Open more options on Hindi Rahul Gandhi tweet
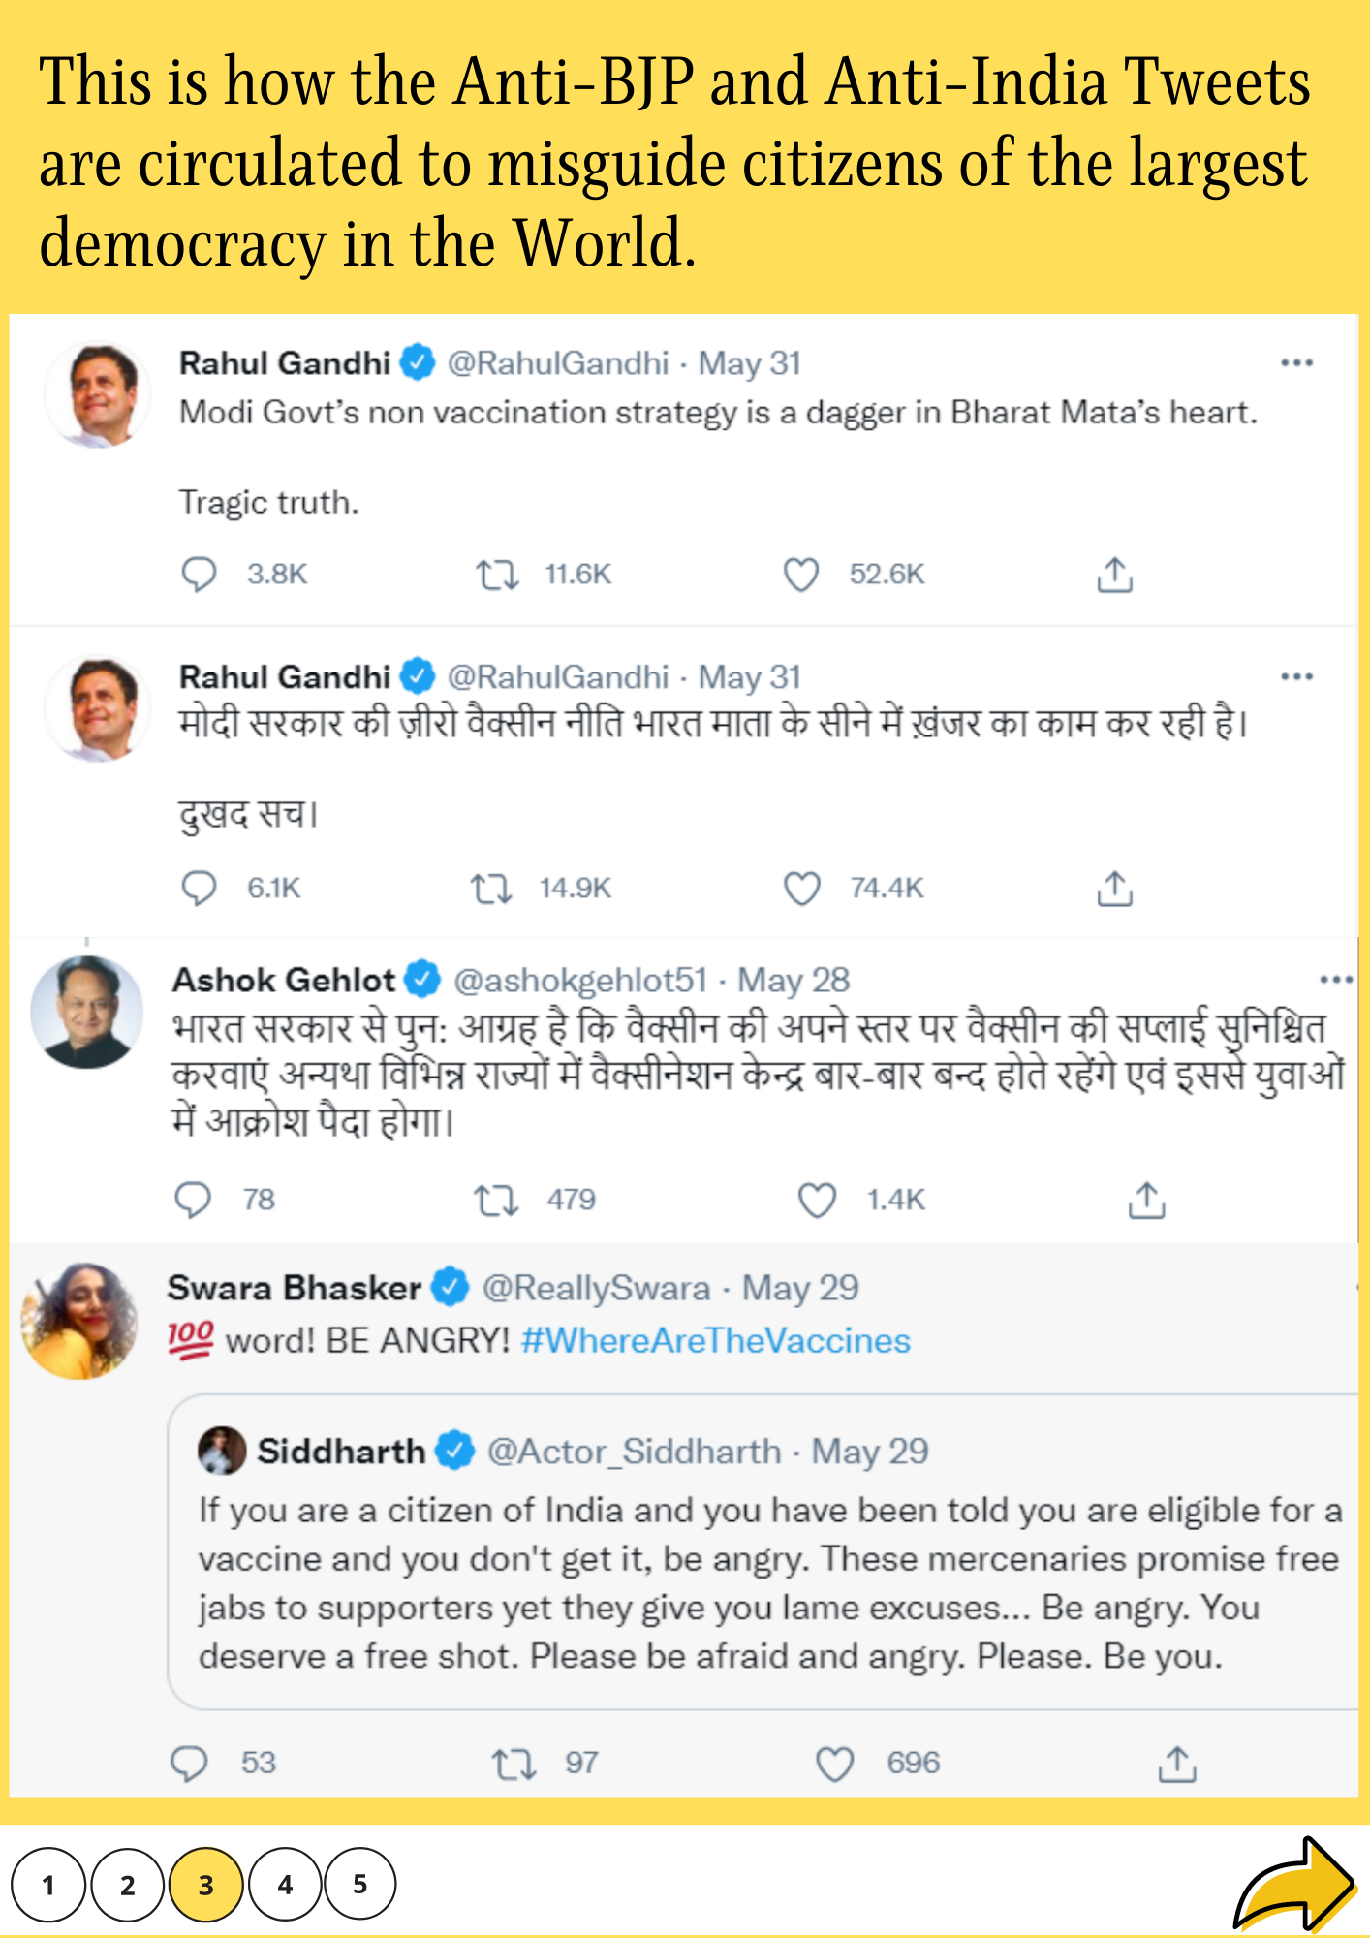 [1296, 676]
